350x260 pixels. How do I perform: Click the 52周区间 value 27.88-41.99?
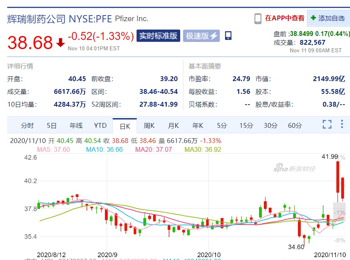pos(159,104)
